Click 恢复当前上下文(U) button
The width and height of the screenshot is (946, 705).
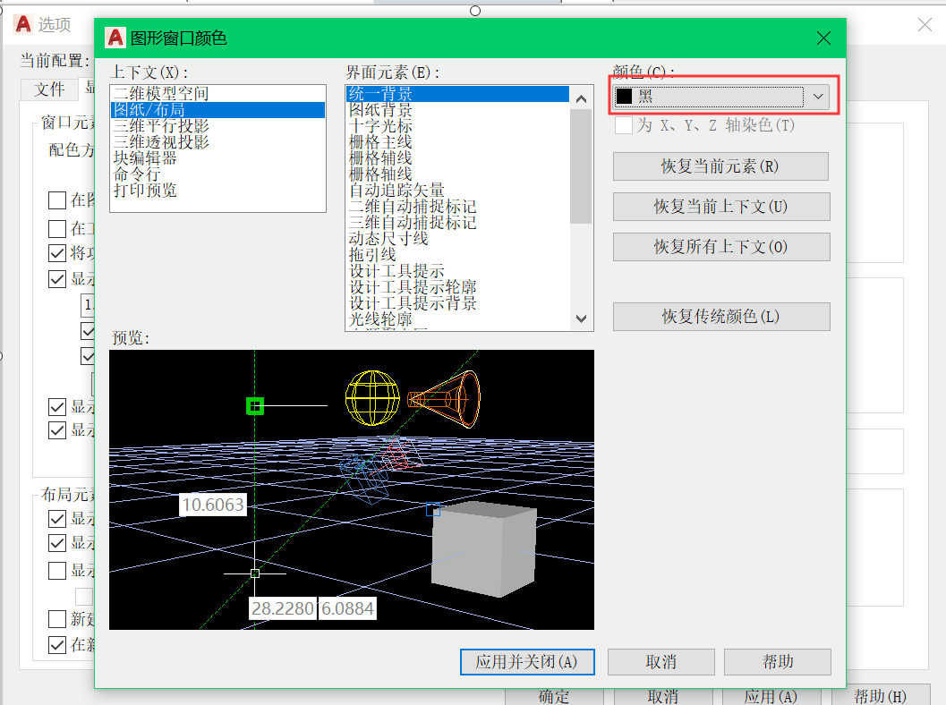coord(721,207)
